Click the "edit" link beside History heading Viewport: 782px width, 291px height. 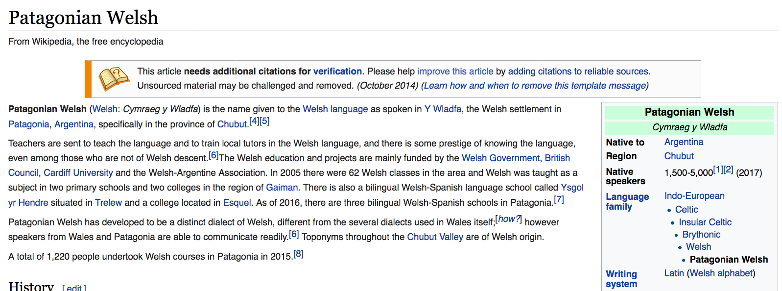click(74, 288)
